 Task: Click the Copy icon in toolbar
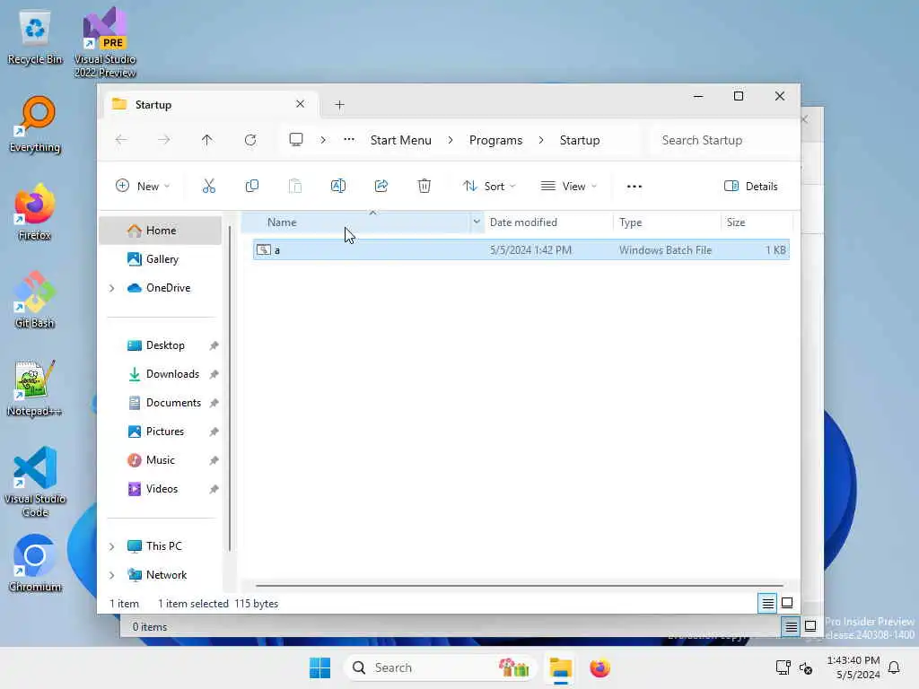click(x=252, y=187)
